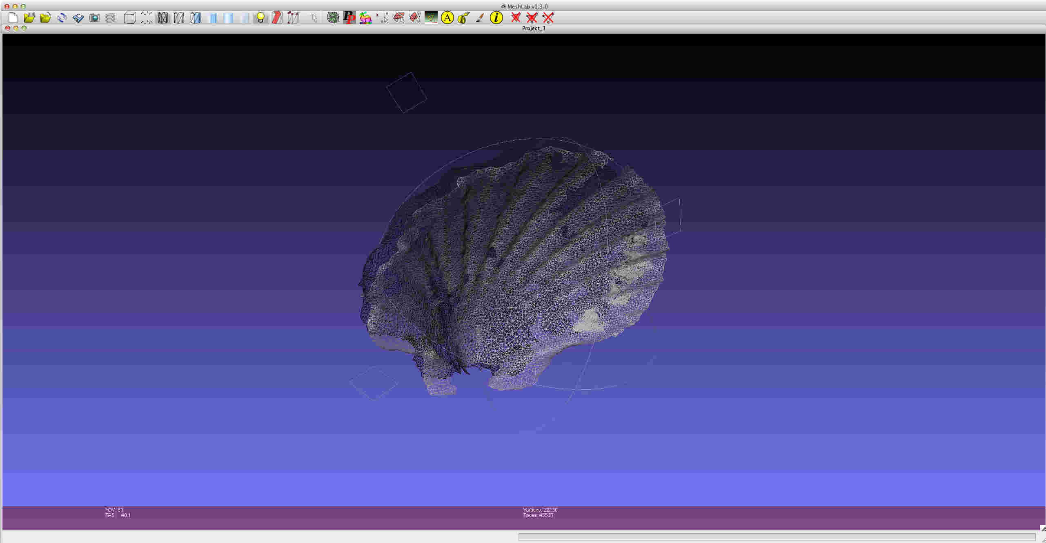Toggle the yellow light bulb lighting
This screenshot has height=543, width=1046.
260,18
